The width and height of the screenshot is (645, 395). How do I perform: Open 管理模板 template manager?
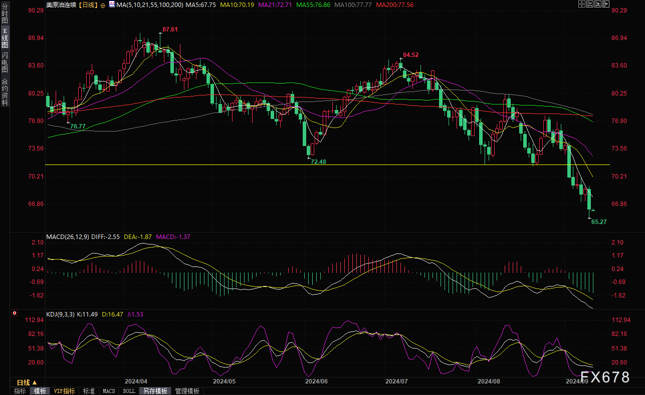coord(187,391)
